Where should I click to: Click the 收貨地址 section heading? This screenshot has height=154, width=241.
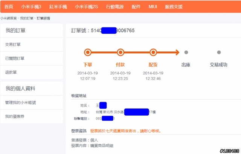click(79, 96)
